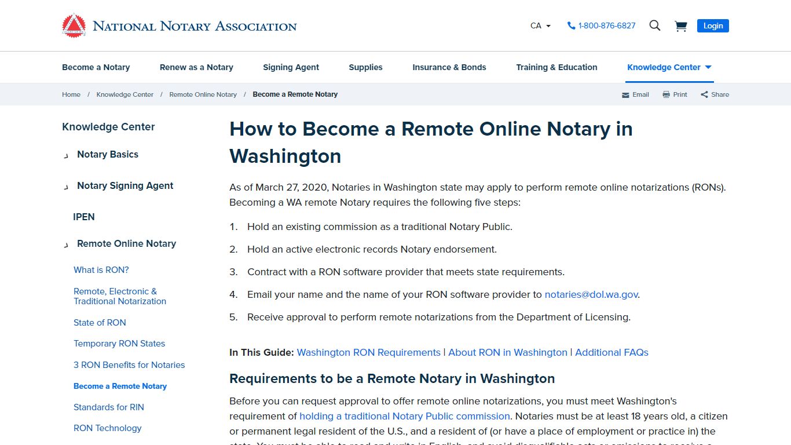Image resolution: width=791 pixels, height=445 pixels.
Task: Expand the Knowledge Center menu arrow
Action: click(x=708, y=67)
